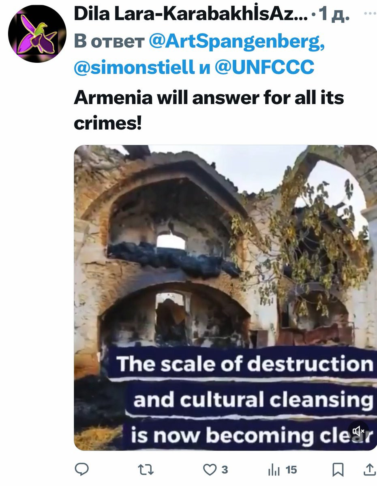Tap the 'The scale of destruction' caption
The image size is (377, 486).
[x=245, y=364]
